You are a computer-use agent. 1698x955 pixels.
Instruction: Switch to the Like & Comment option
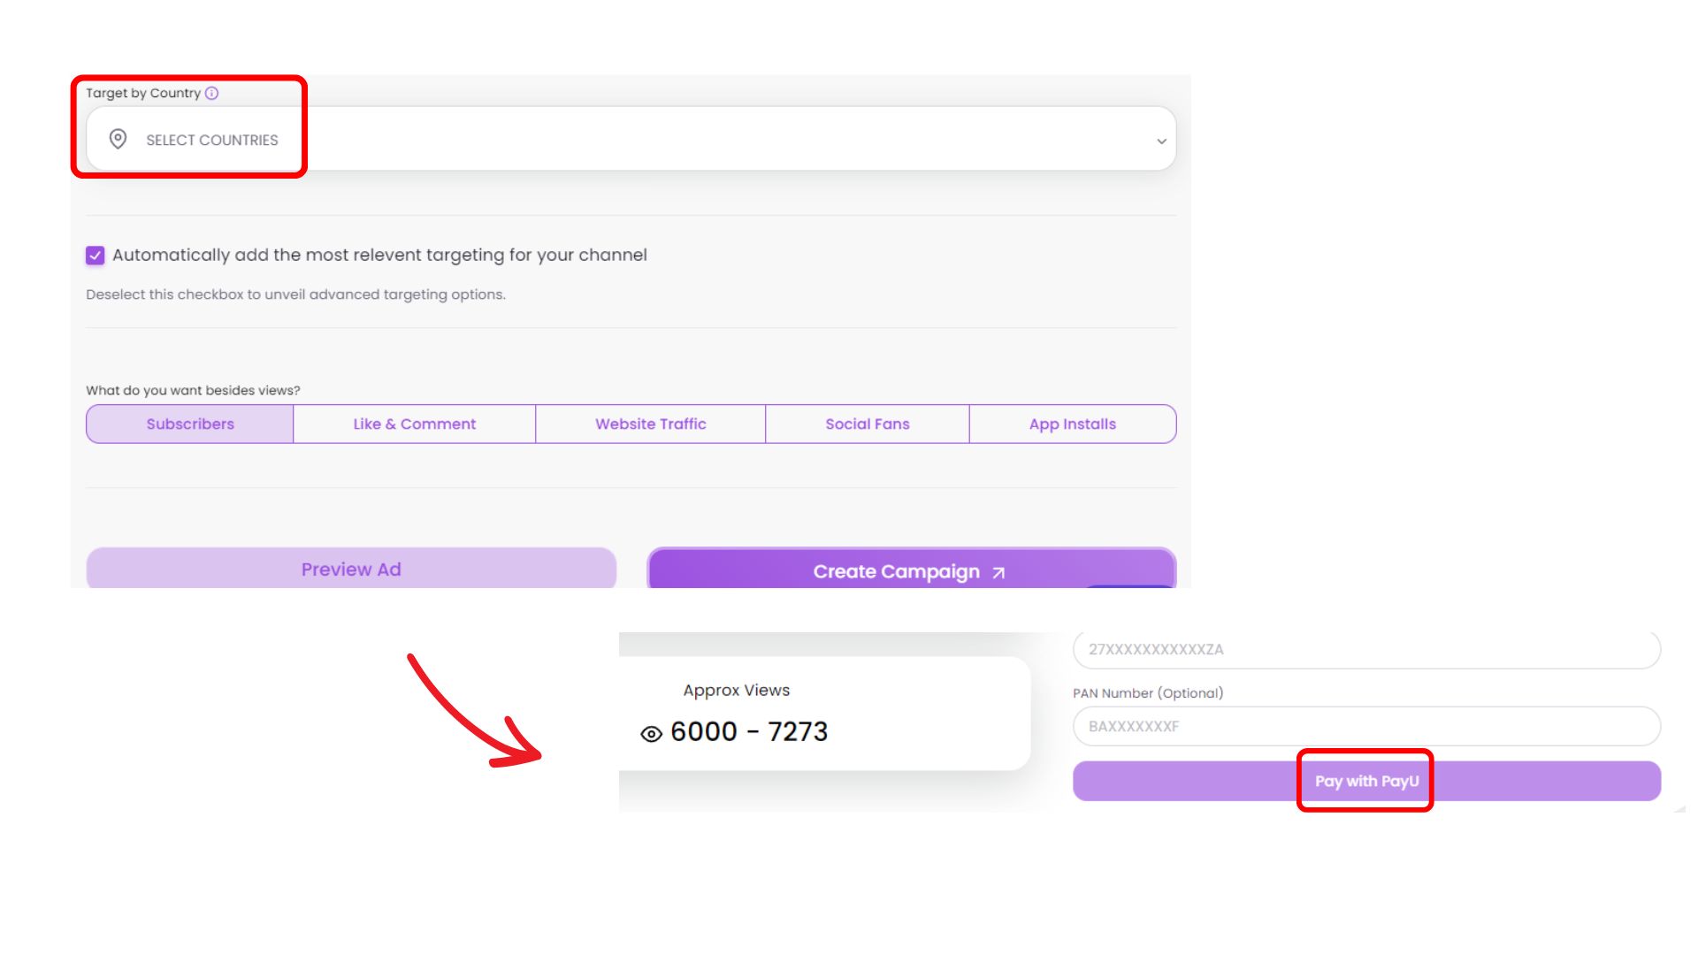click(x=414, y=424)
